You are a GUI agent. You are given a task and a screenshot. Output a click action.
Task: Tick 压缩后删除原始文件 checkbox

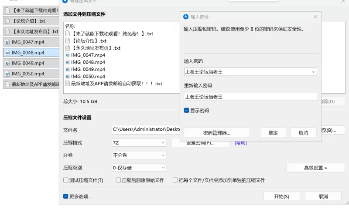(118, 180)
